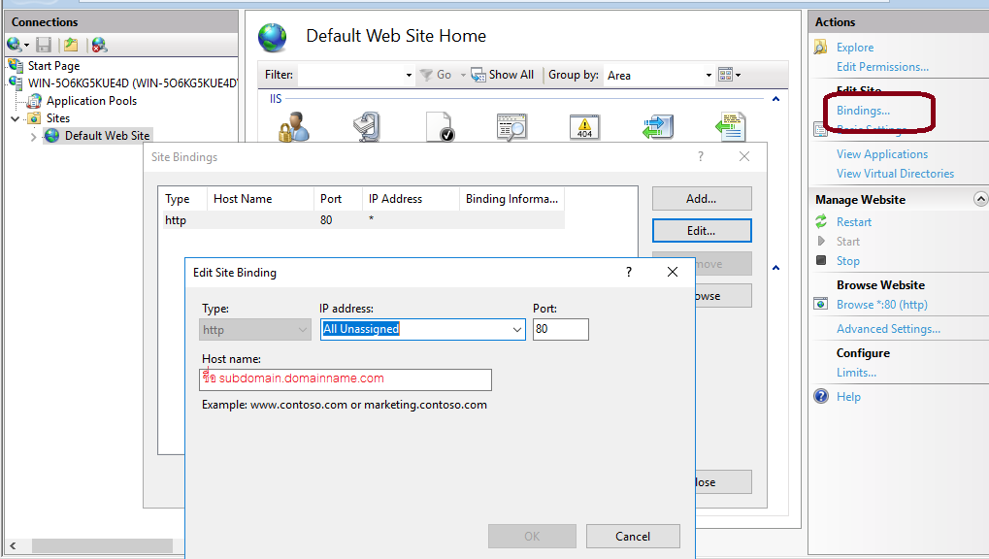Screen dimensions: 989x559
Task: Click the Filter text input field
Action: 350,75
